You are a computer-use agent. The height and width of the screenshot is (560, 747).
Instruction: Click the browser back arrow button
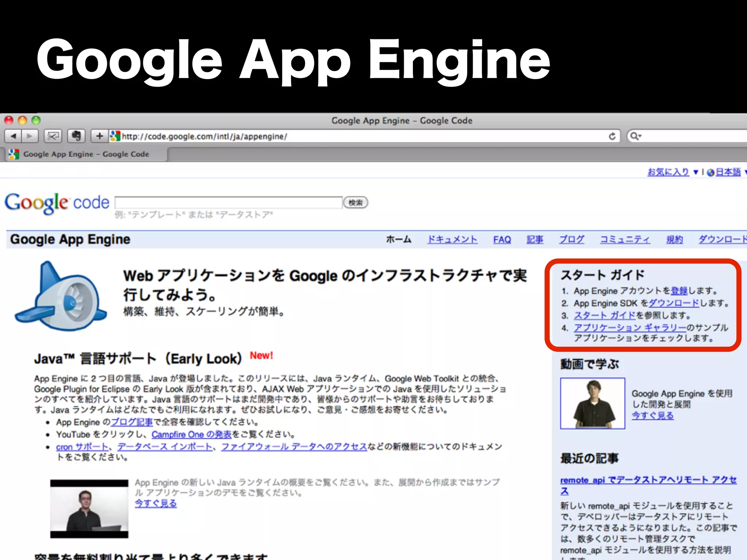click(x=13, y=136)
